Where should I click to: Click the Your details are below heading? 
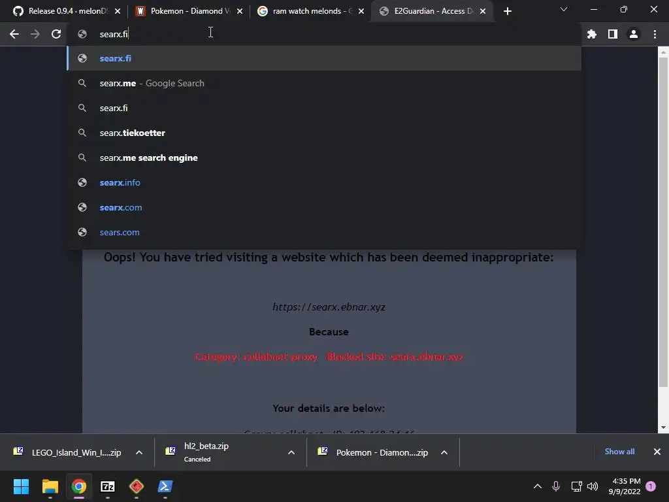point(329,409)
